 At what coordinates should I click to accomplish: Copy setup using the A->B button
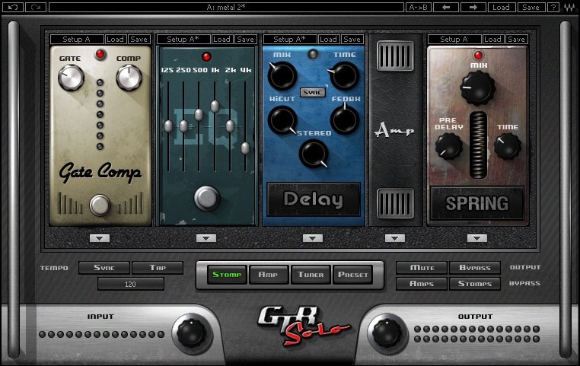tap(419, 7)
